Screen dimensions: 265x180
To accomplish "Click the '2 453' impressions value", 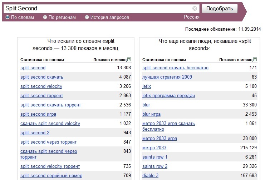I will coord(251,114).
